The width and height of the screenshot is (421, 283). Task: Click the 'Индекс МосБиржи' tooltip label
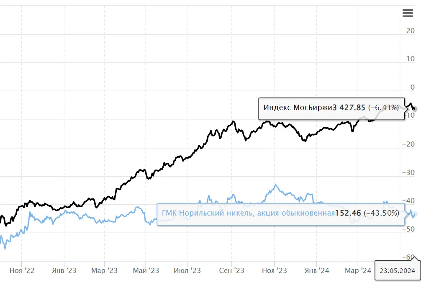[298, 108]
